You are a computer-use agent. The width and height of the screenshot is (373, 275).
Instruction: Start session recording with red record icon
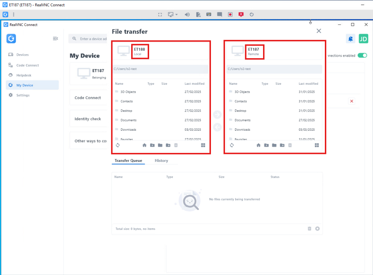[x=230, y=14]
